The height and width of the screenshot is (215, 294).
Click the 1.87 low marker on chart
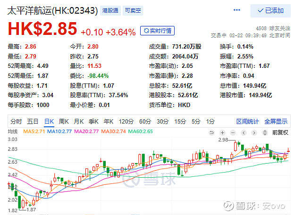click(x=31, y=210)
